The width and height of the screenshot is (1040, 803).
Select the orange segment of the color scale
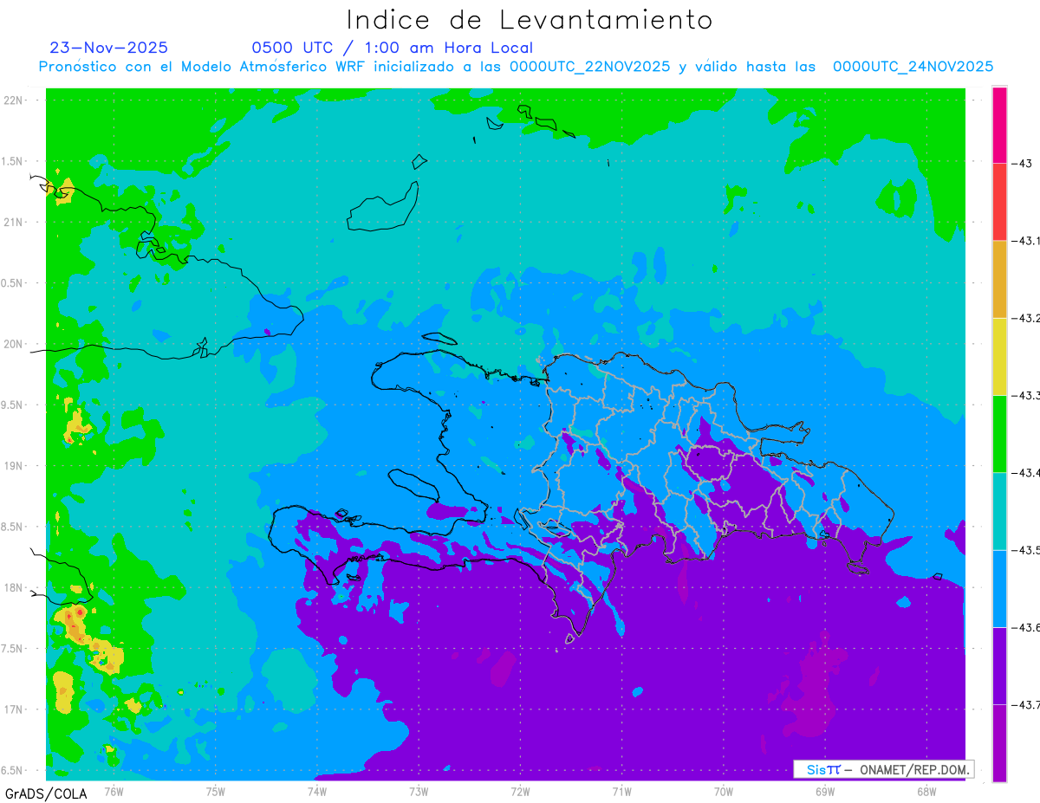(999, 279)
